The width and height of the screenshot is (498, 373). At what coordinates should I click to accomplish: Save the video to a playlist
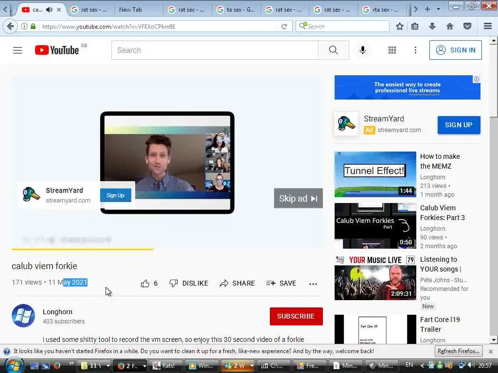click(281, 283)
